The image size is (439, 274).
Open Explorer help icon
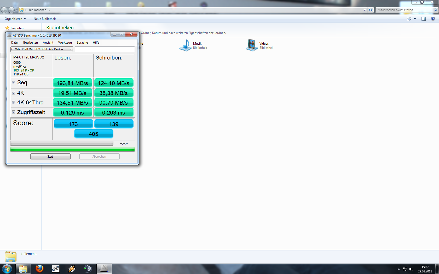click(433, 19)
